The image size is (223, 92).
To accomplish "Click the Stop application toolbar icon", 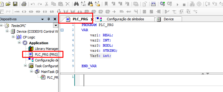I will tap(184, 5).
